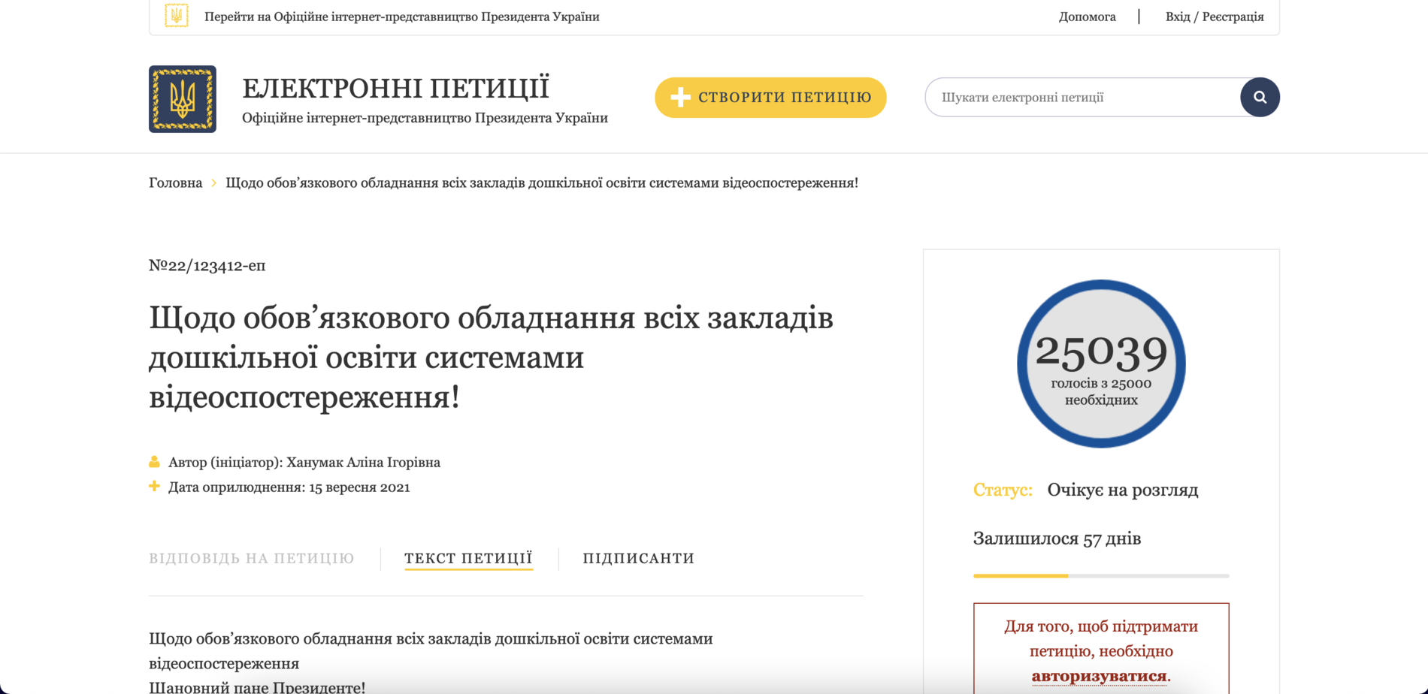Click petition number №22/123412-еп
Screen dimensions: 1428x694
pyautogui.click(x=207, y=265)
